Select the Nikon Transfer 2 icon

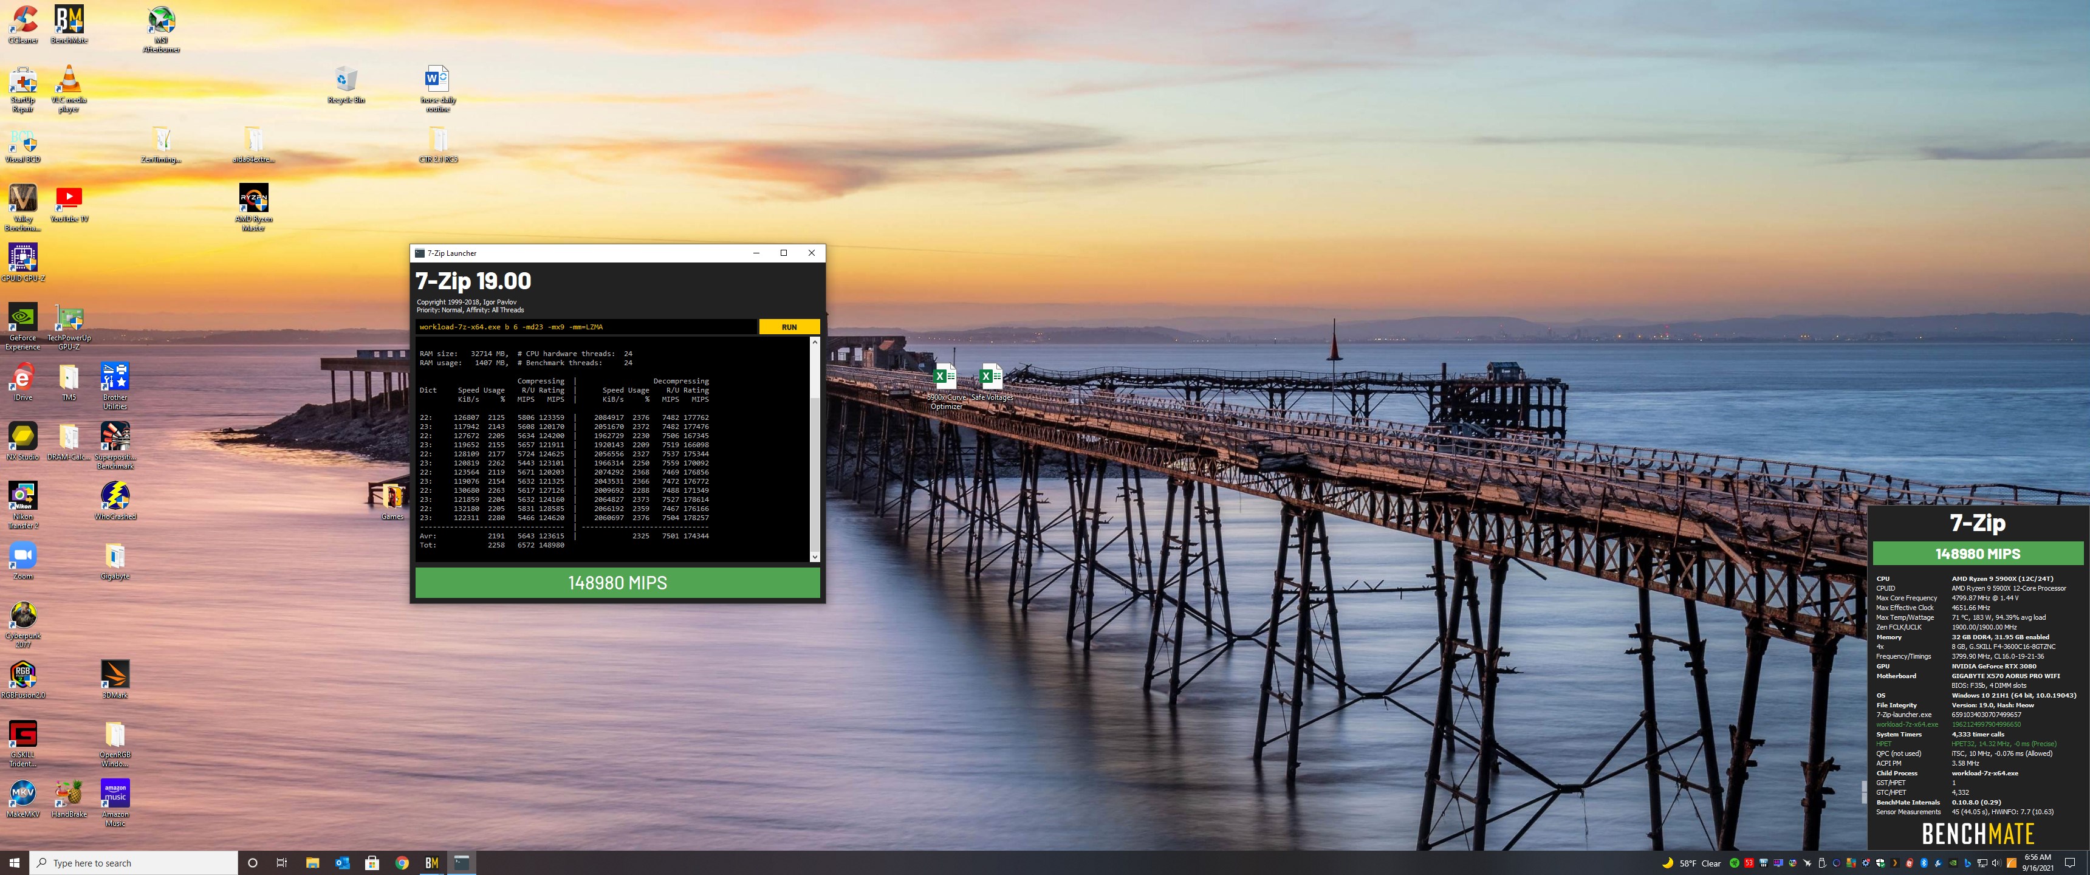coord(22,505)
